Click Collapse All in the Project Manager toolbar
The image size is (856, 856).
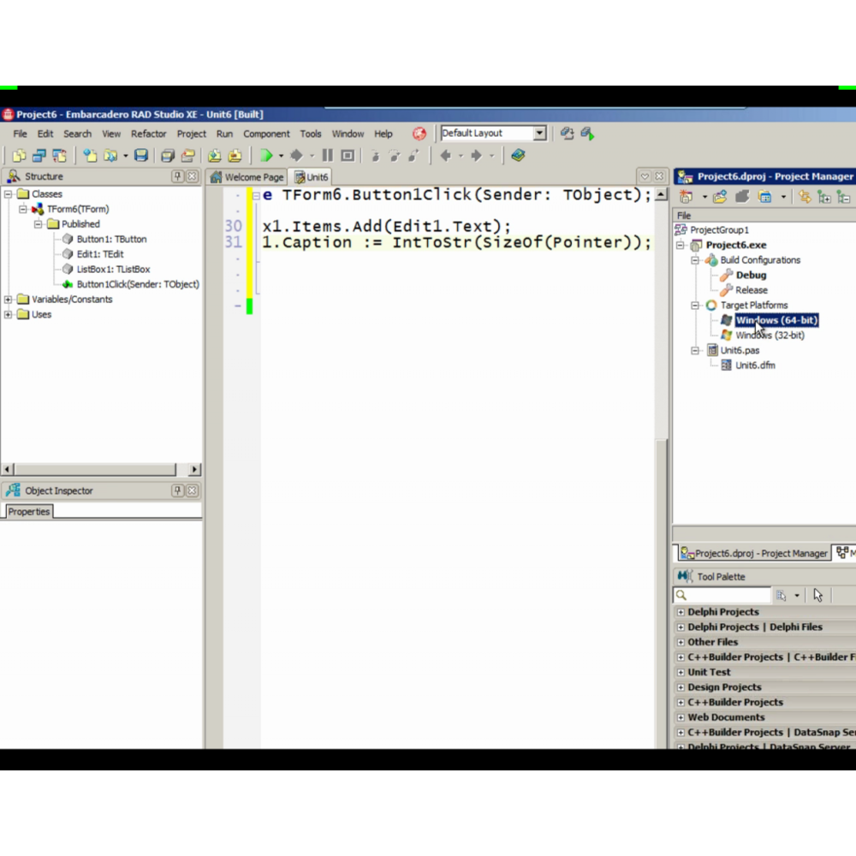pos(843,197)
